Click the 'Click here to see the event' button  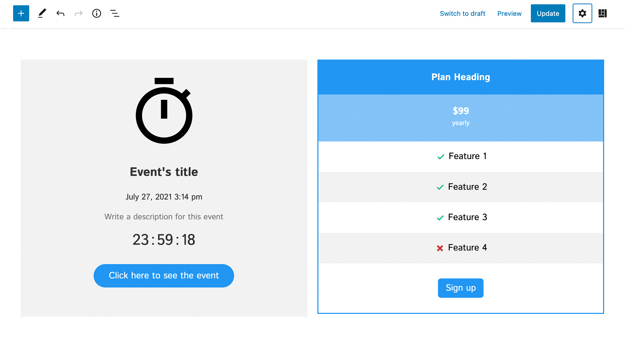(164, 276)
